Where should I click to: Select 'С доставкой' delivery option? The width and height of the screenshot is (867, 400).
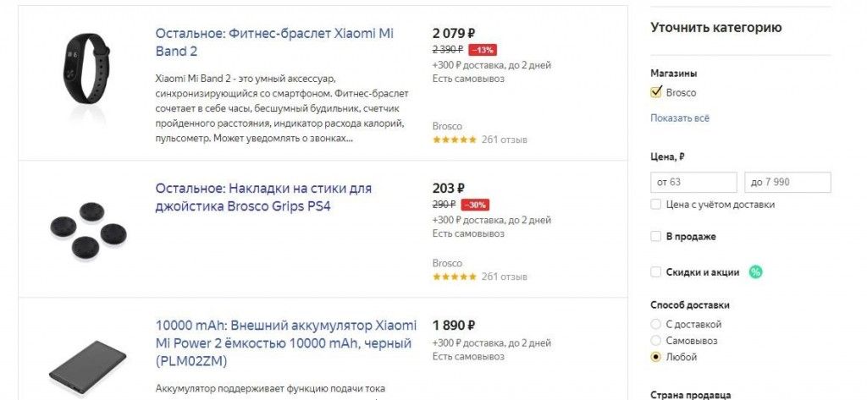pyautogui.click(x=656, y=324)
